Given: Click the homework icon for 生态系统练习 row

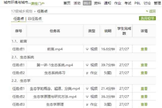Looking at the screenshot, I should 87,73.
